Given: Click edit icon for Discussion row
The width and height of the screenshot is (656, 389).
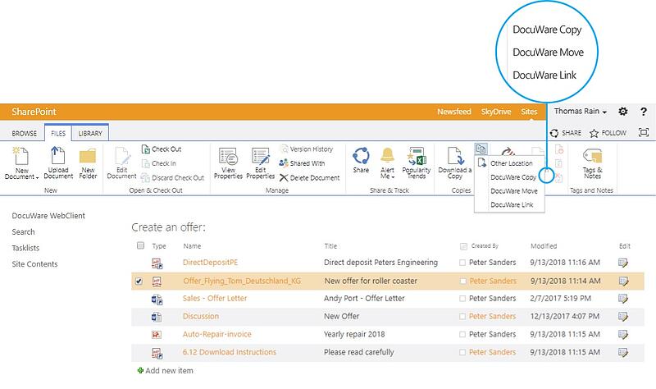Looking at the screenshot, I should pos(623,317).
